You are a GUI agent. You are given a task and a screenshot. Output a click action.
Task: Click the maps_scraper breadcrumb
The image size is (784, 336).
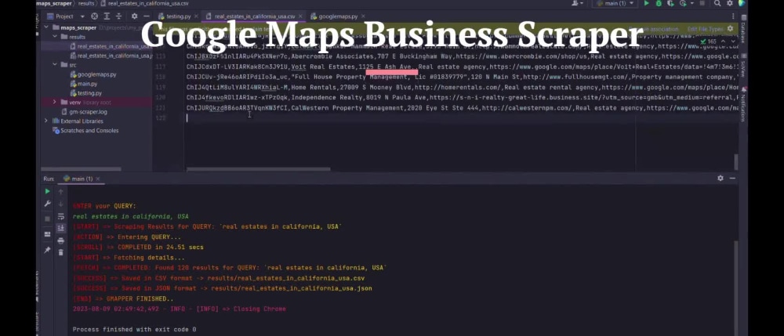pyautogui.click(x=53, y=3)
